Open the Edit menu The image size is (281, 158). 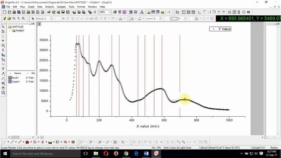click(x=15, y=7)
